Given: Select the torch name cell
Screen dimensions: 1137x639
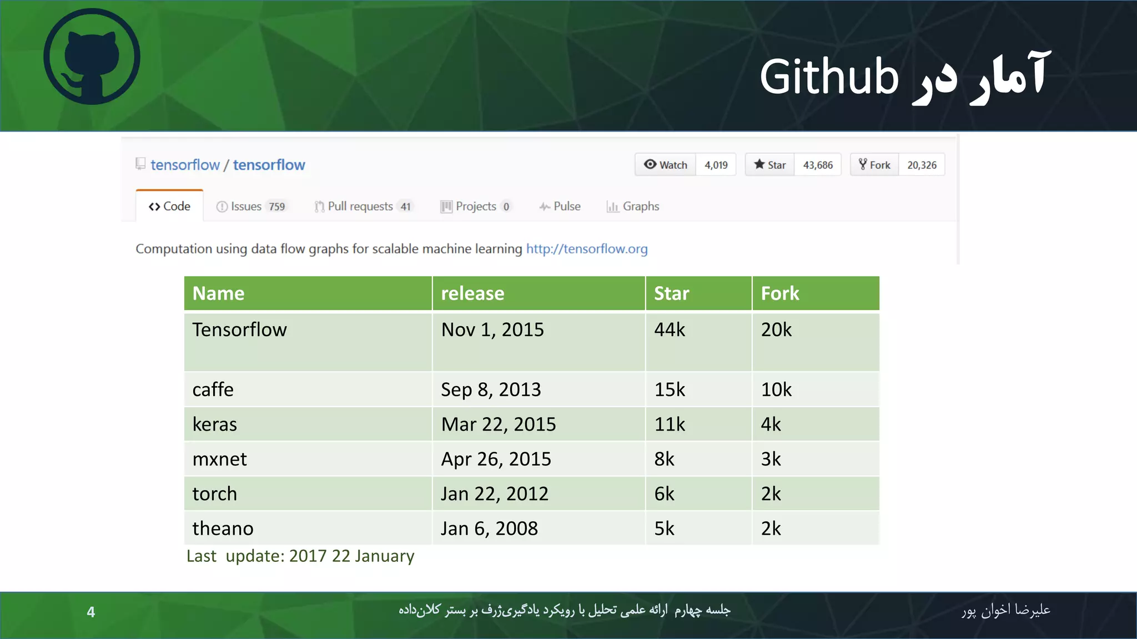Looking at the screenshot, I should pyautogui.click(x=308, y=494).
